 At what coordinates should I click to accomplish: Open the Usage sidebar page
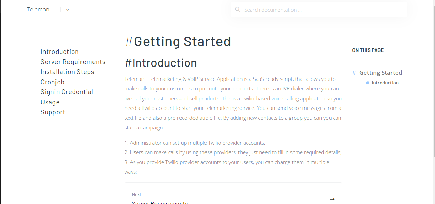point(50,102)
